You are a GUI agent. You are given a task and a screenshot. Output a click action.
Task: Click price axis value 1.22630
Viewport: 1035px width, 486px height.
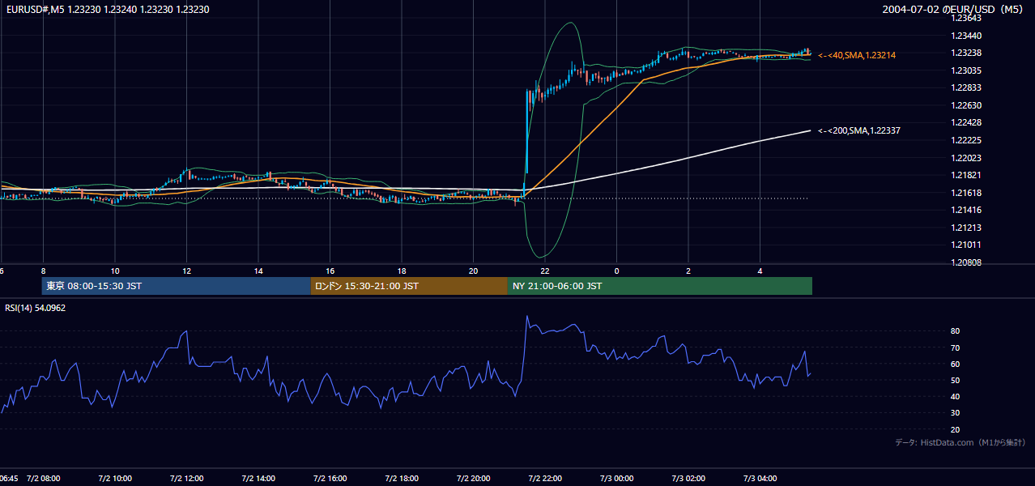[968, 105]
